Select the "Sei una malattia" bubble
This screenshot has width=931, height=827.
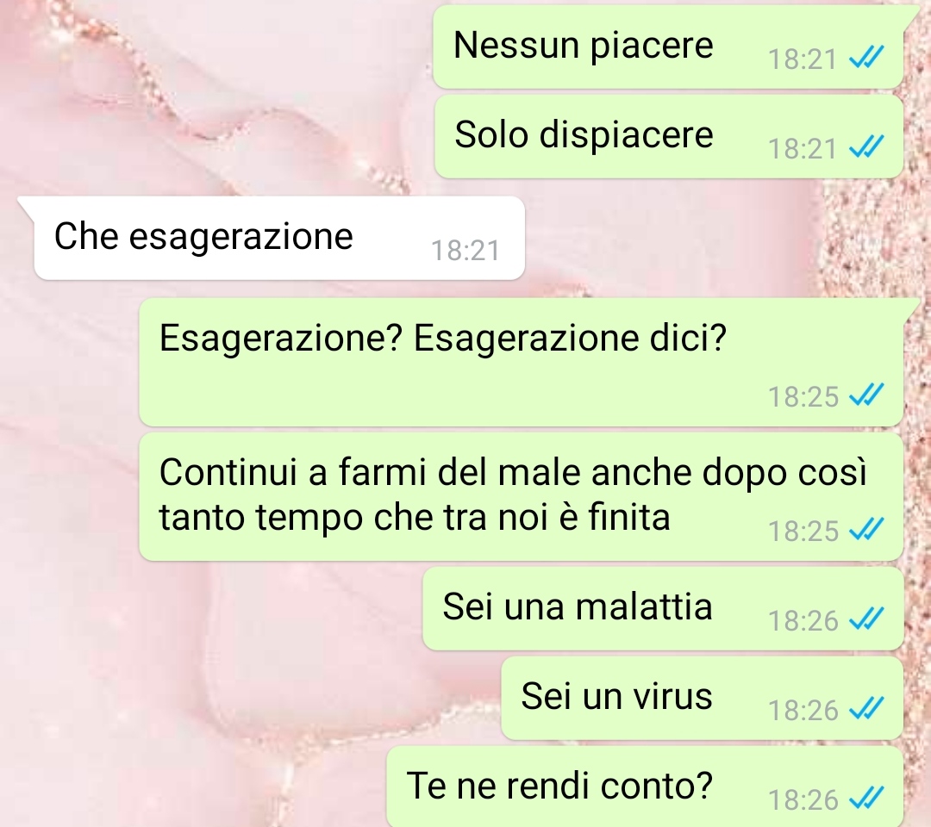[x=663, y=609]
